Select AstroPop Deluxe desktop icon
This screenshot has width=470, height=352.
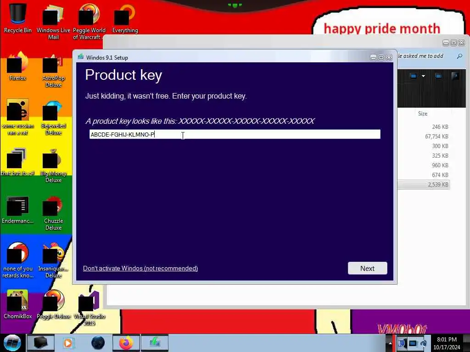point(53,70)
